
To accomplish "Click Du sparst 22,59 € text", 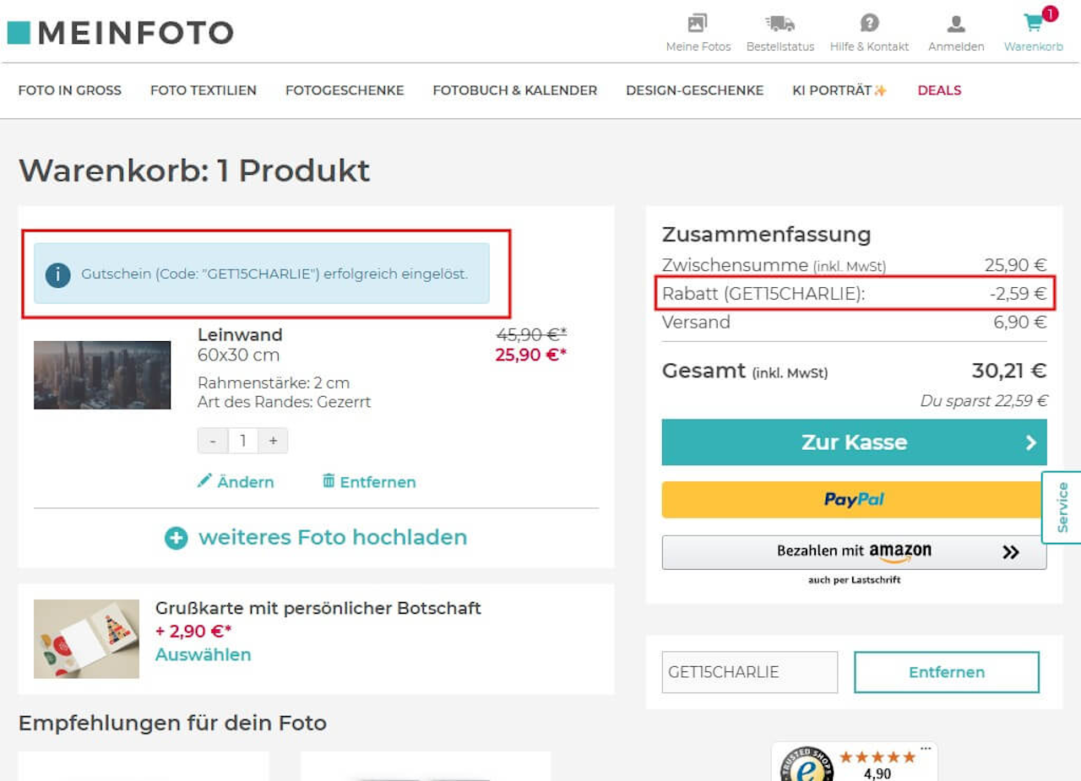I will [984, 401].
